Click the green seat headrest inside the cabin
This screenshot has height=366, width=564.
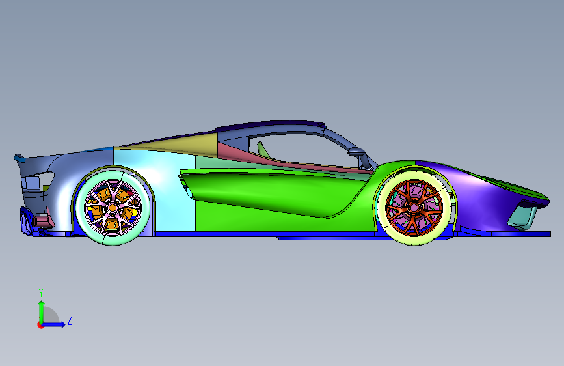click(263, 149)
